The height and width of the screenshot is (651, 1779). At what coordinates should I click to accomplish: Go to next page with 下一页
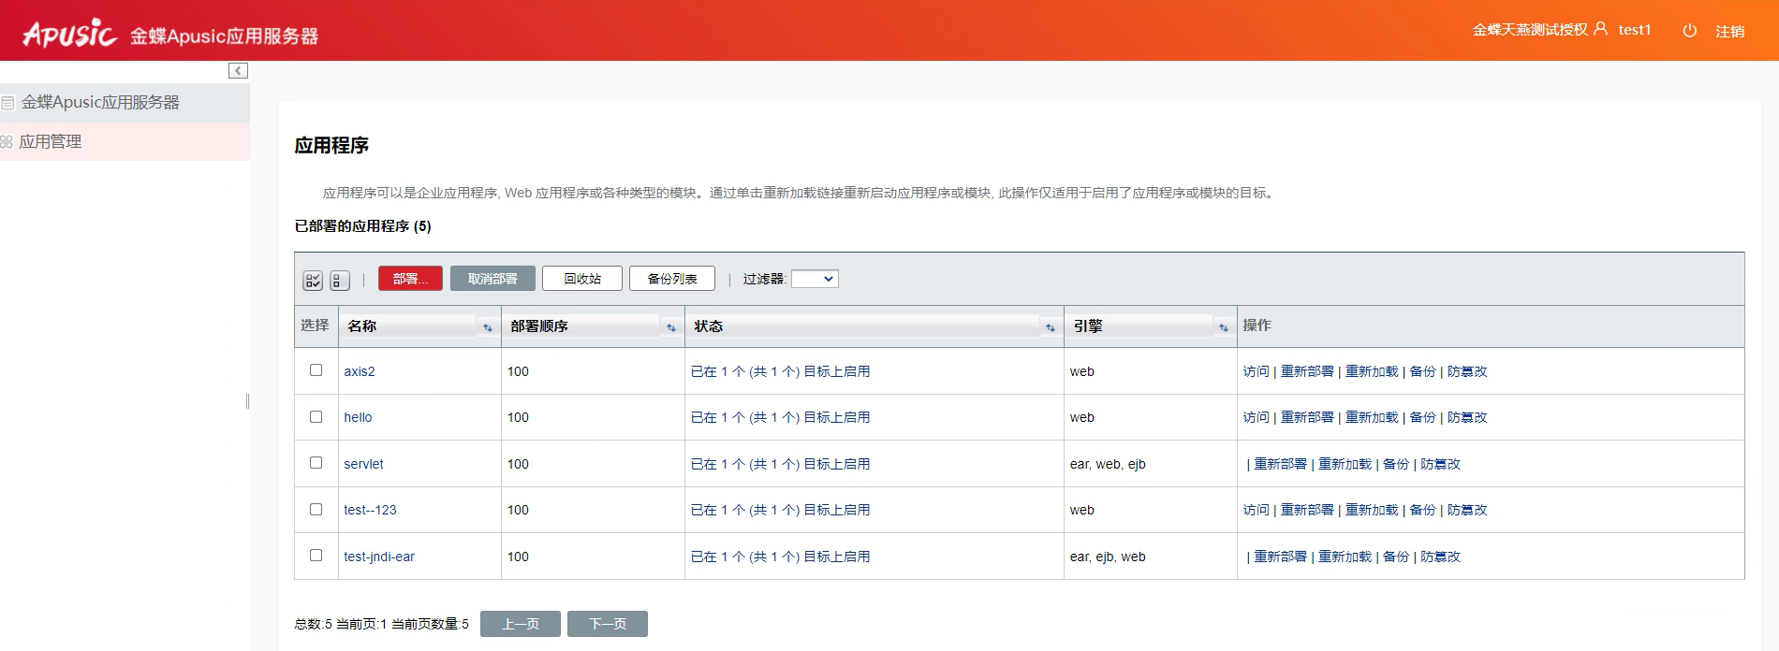tap(607, 624)
